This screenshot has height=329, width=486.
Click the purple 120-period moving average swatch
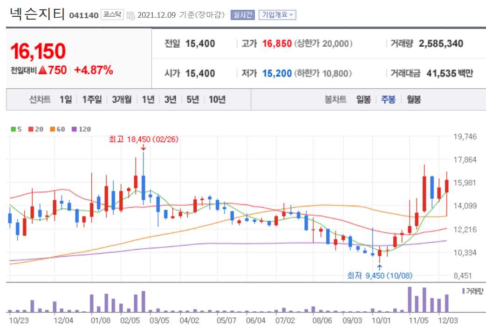pyautogui.click(x=74, y=129)
